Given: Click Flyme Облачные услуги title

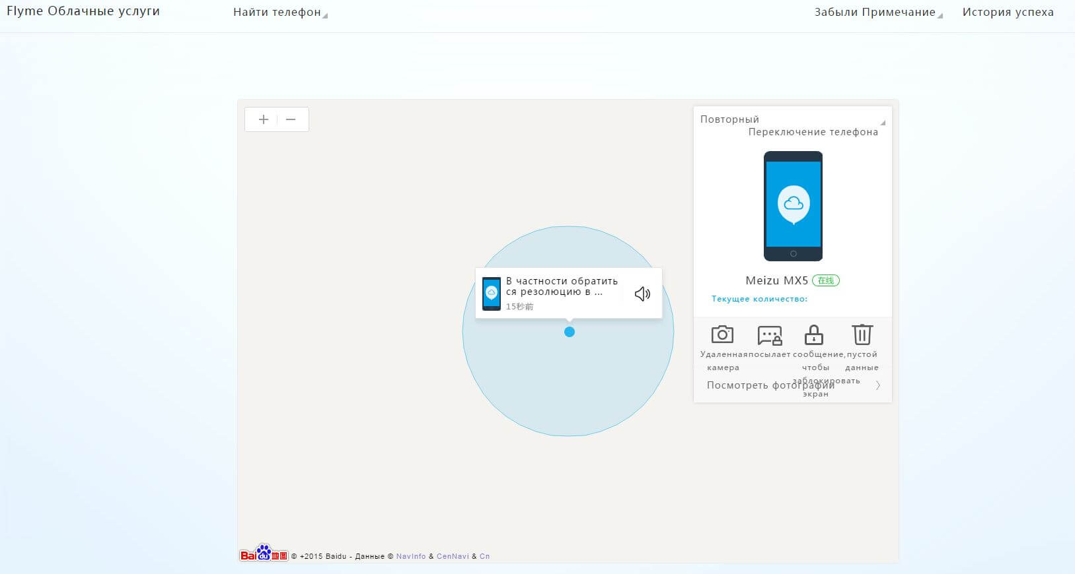Looking at the screenshot, I should coord(83,11).
